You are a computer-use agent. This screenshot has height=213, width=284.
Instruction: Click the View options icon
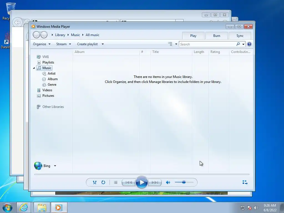point(170,44)
